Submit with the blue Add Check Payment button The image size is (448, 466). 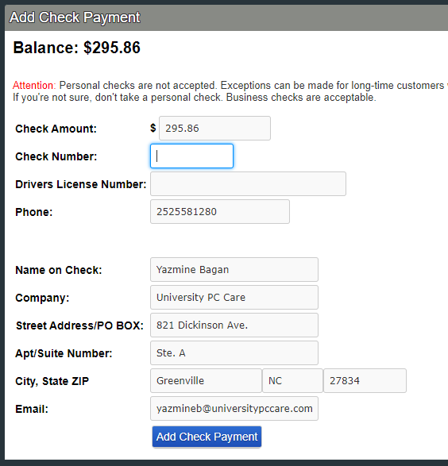(x=207, y=437)
